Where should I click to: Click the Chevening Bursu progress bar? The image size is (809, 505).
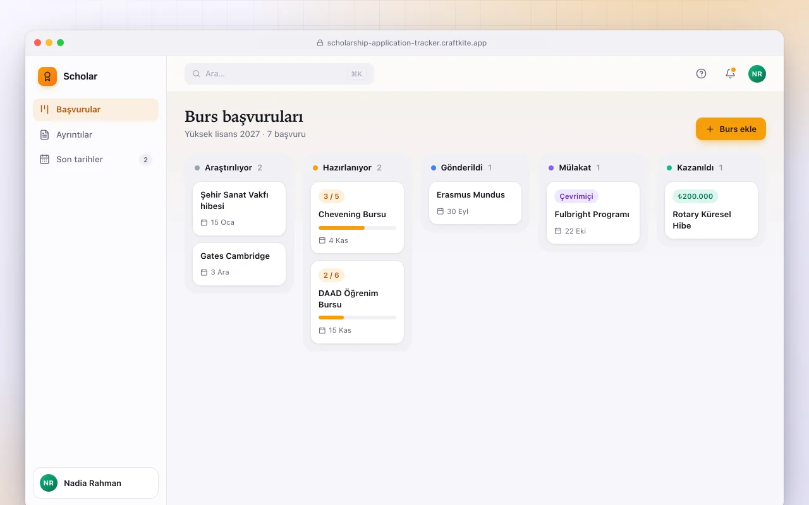coord(357,227)
